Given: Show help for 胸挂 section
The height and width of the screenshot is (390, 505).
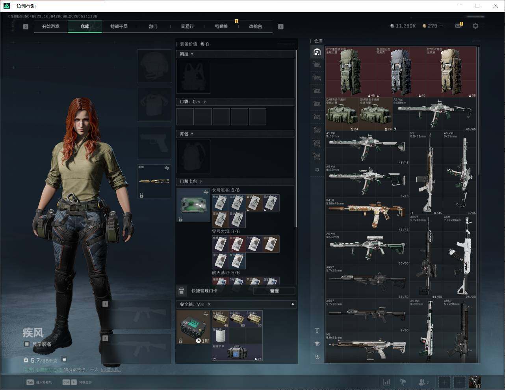Looking at the screenshot, I should click(192, 54).
